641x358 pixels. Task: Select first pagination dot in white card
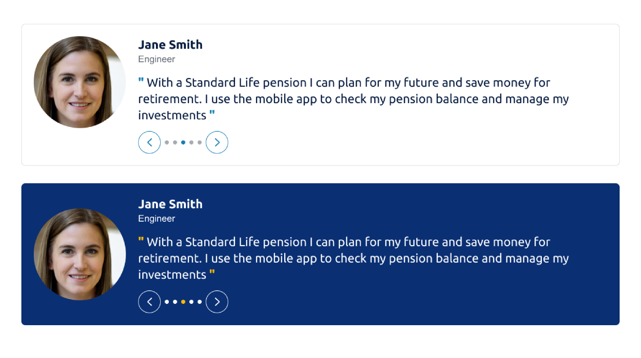[x=167, y=142]
